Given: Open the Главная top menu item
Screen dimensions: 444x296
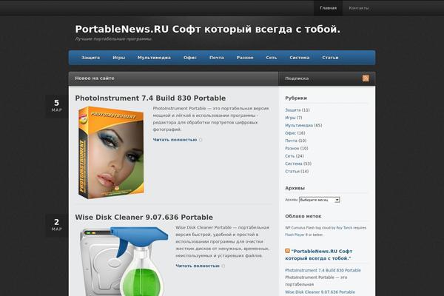Looking at the screenshot, I should (328, 8).
